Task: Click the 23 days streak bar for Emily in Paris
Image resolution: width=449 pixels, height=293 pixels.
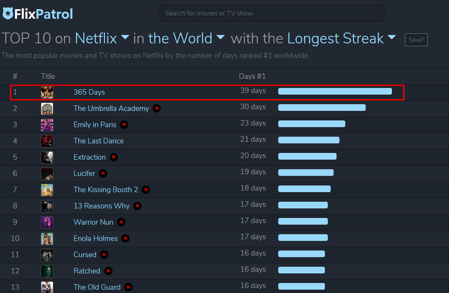Action: coord(312,124)
